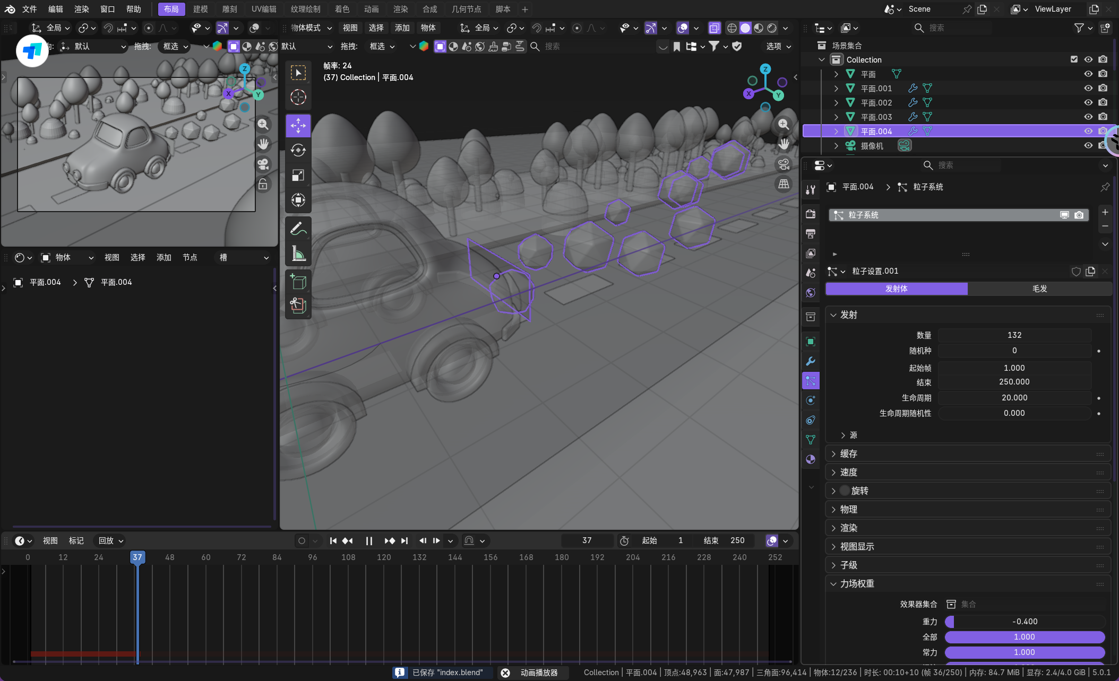Expand the 平面.003 tree item
Image resolution: width=1119 pixels, height=681 pixels.
(x=836, y=117)
